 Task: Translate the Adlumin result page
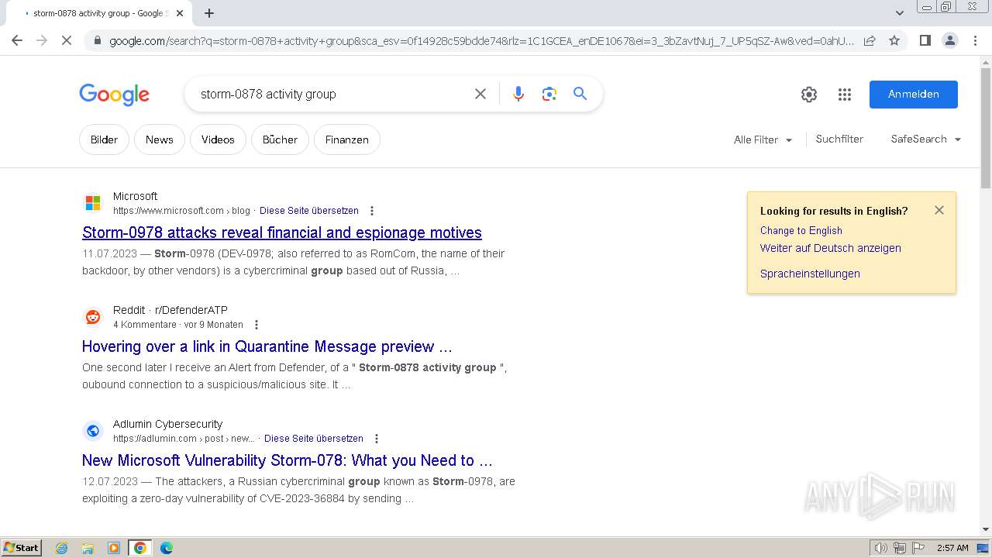click(x=314, y=439)
